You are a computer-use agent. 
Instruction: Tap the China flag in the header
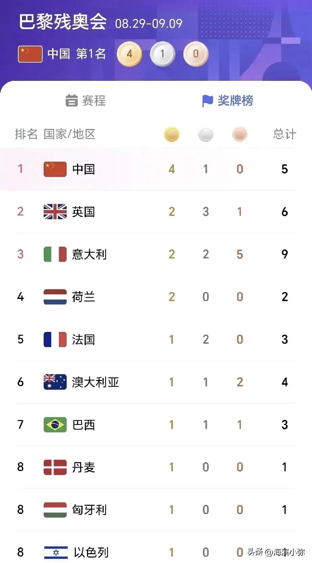[30, 54]
